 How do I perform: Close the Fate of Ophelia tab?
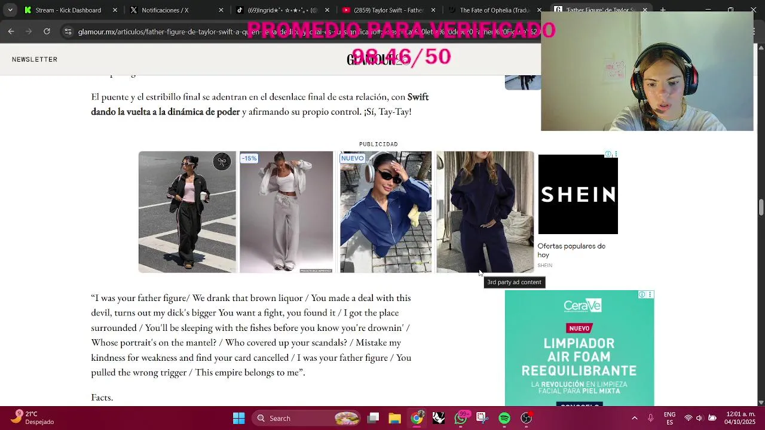pyautogui.click(x=539, y=10)
